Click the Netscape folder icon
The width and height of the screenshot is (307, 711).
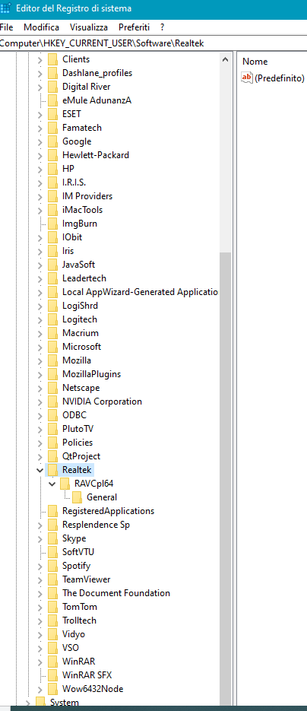(53, 388)
